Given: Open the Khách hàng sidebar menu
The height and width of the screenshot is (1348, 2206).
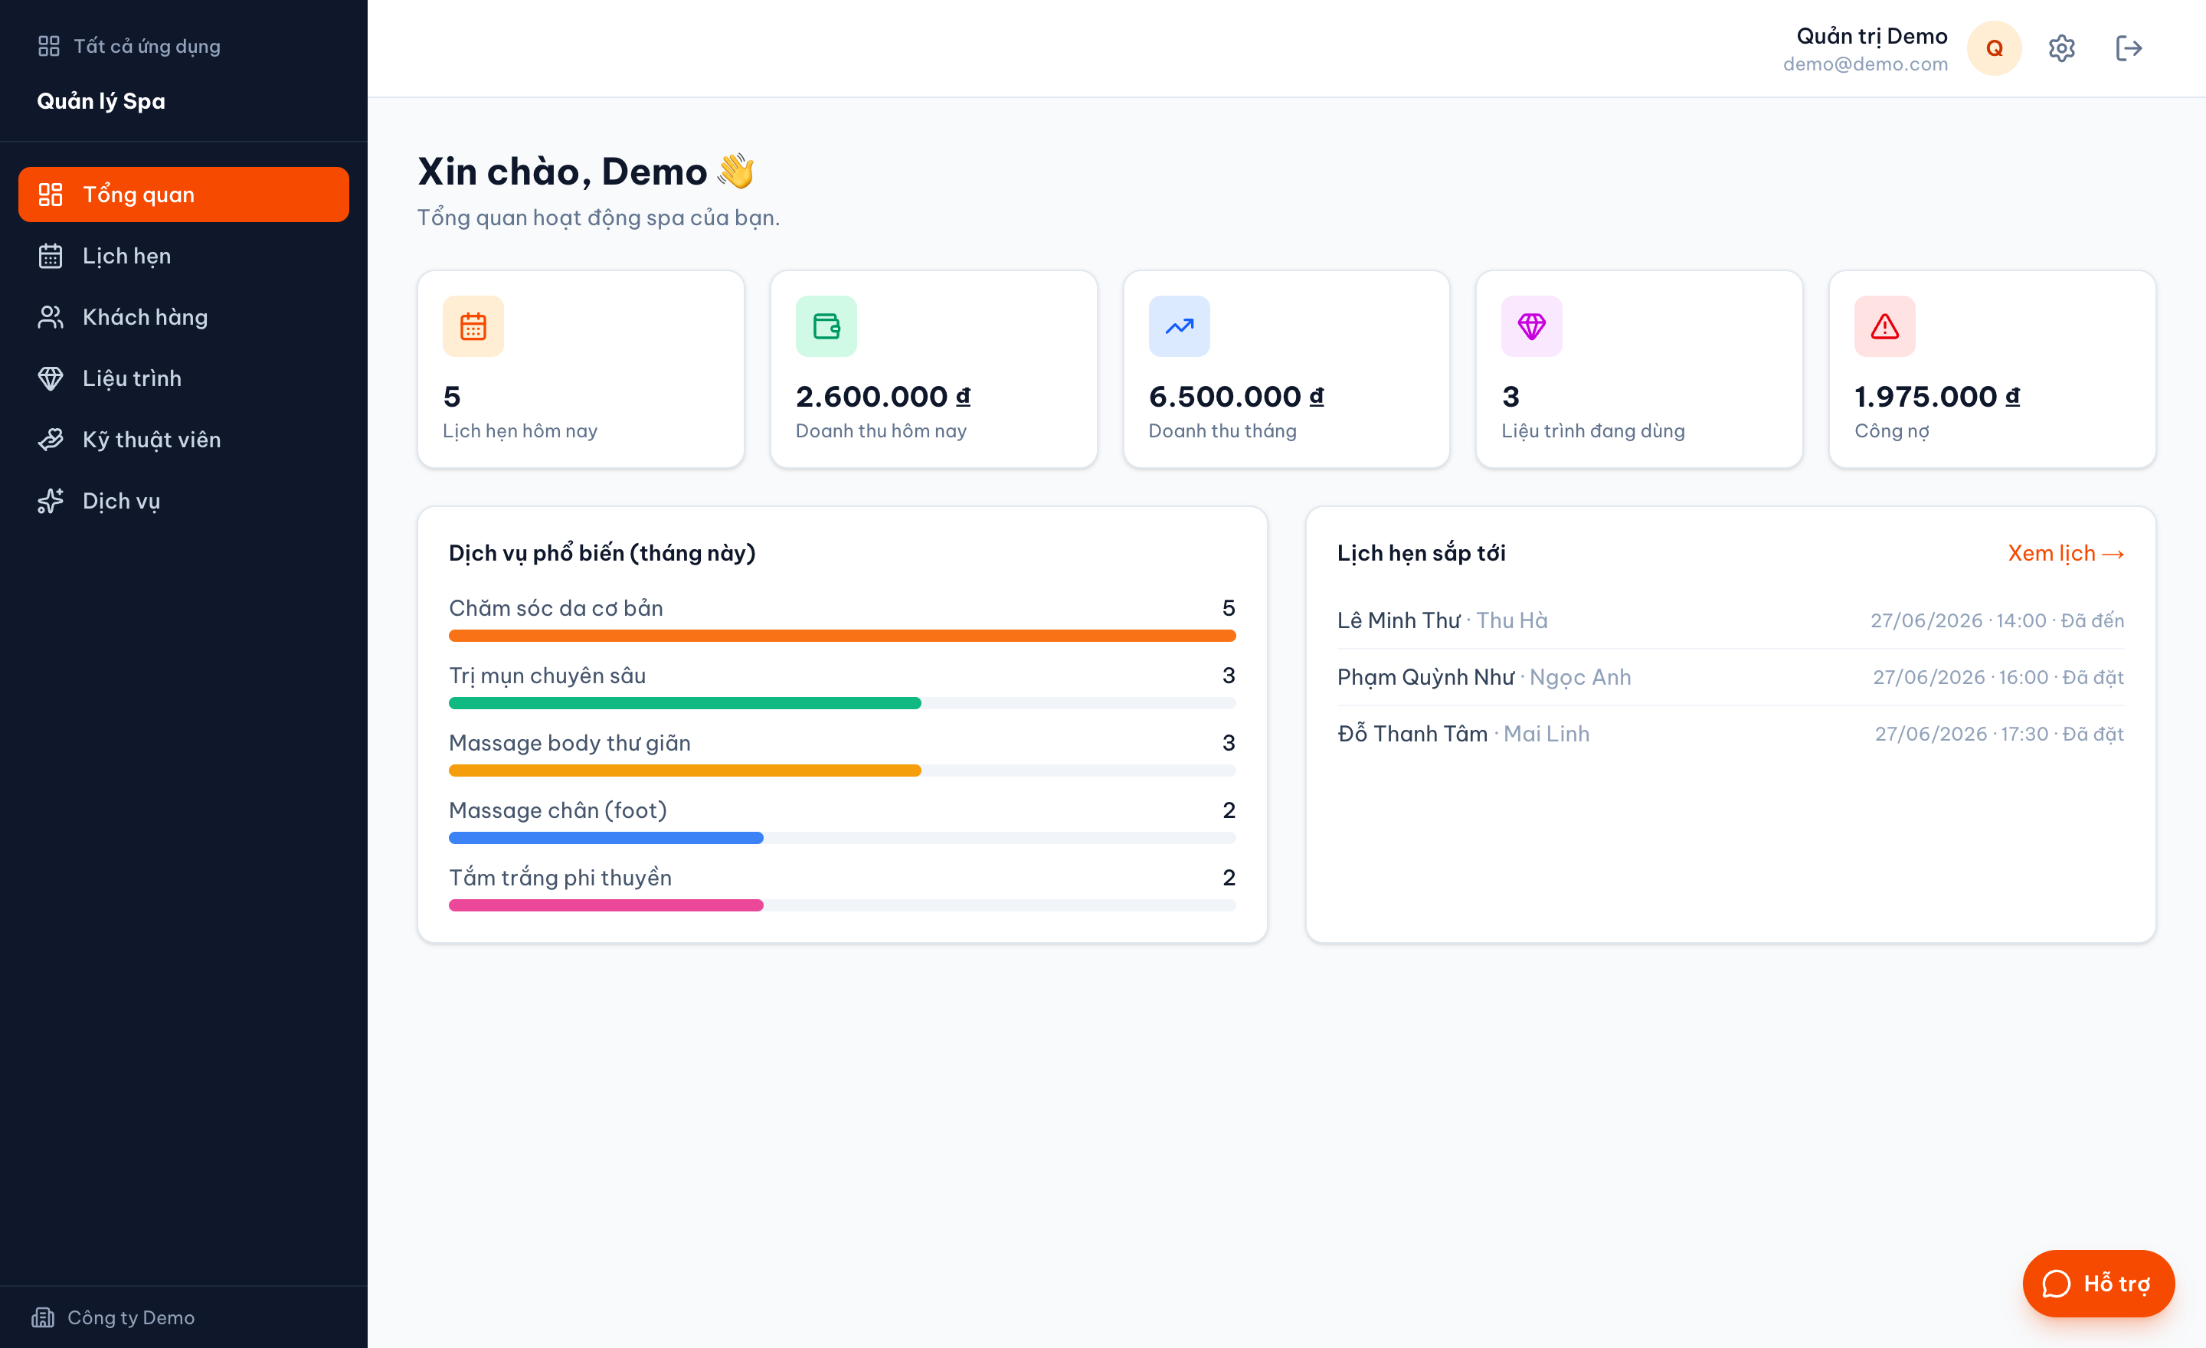Looking at the screenshot, I should pyautogui.click(x=184, y=317).
